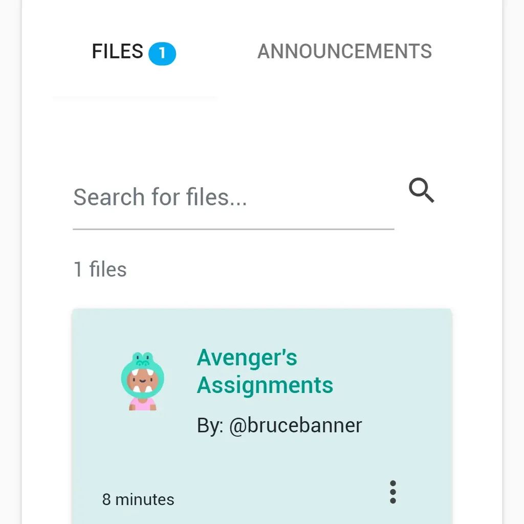Open the Avenger's Assignments file
Viewport: 524px width, 524px height.
[265, 371]
